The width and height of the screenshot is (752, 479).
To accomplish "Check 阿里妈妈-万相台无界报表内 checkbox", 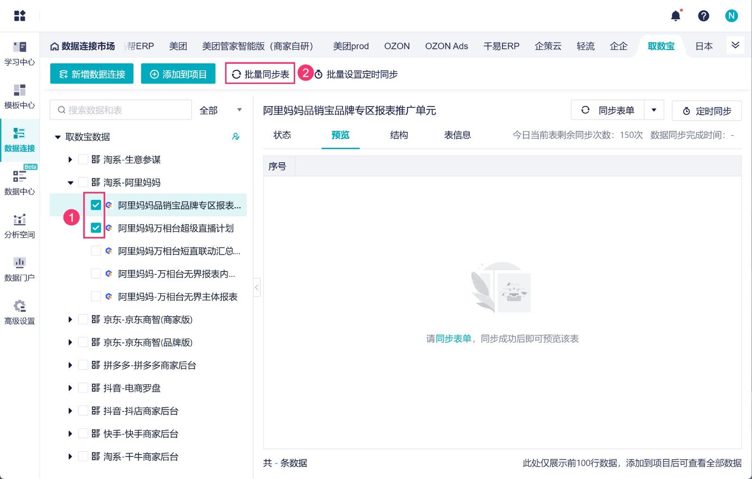I will (x=96, y=274).
